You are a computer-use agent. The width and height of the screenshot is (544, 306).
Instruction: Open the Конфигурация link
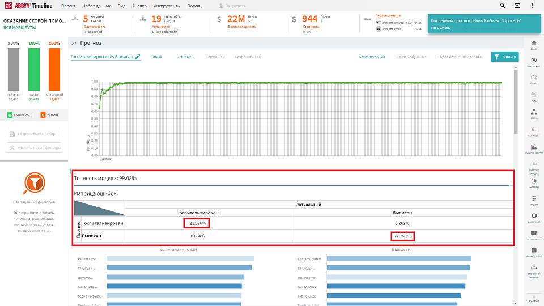click(x=372, y=57)
